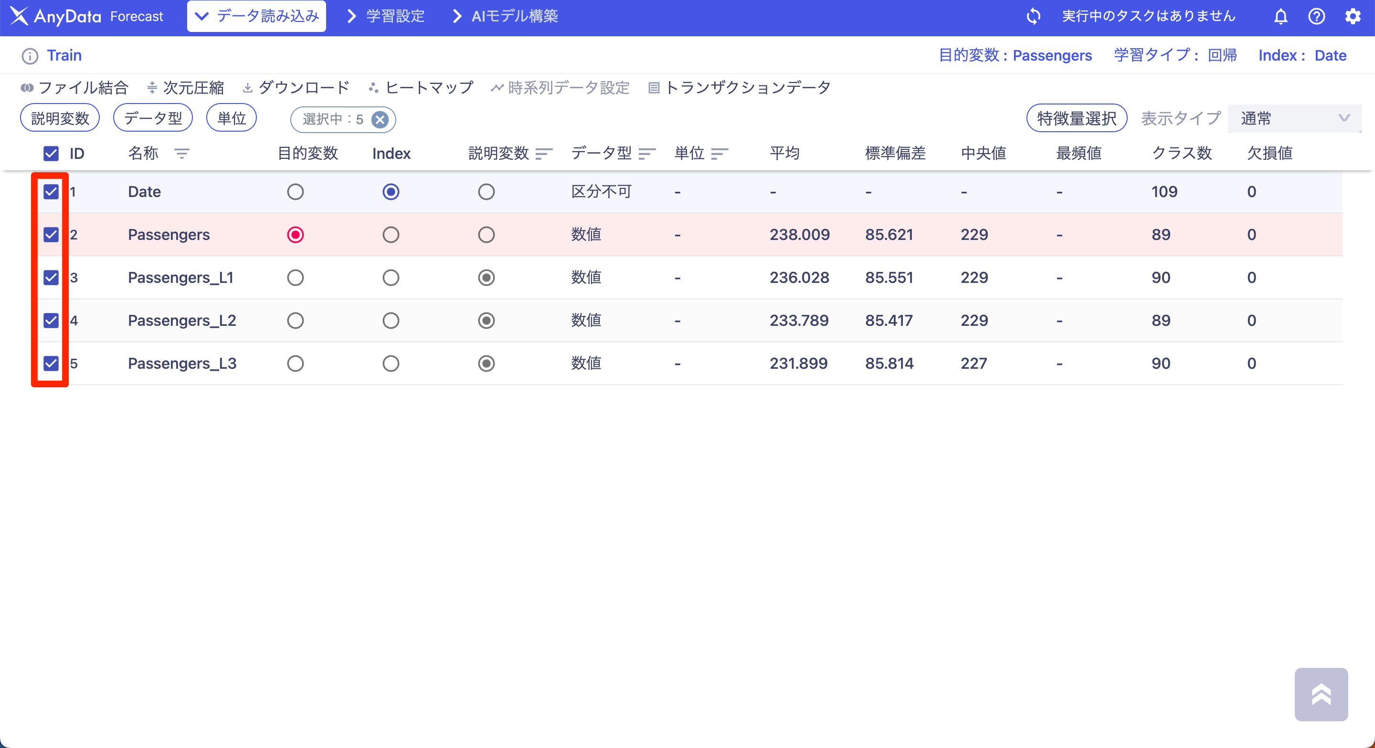Screen dimensions: 1375x748
Task: Clear the 選択中：5 selection with the X icon
Action: (380, 120)
